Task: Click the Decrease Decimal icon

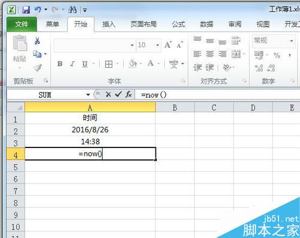Action: [x=271, y=68]
